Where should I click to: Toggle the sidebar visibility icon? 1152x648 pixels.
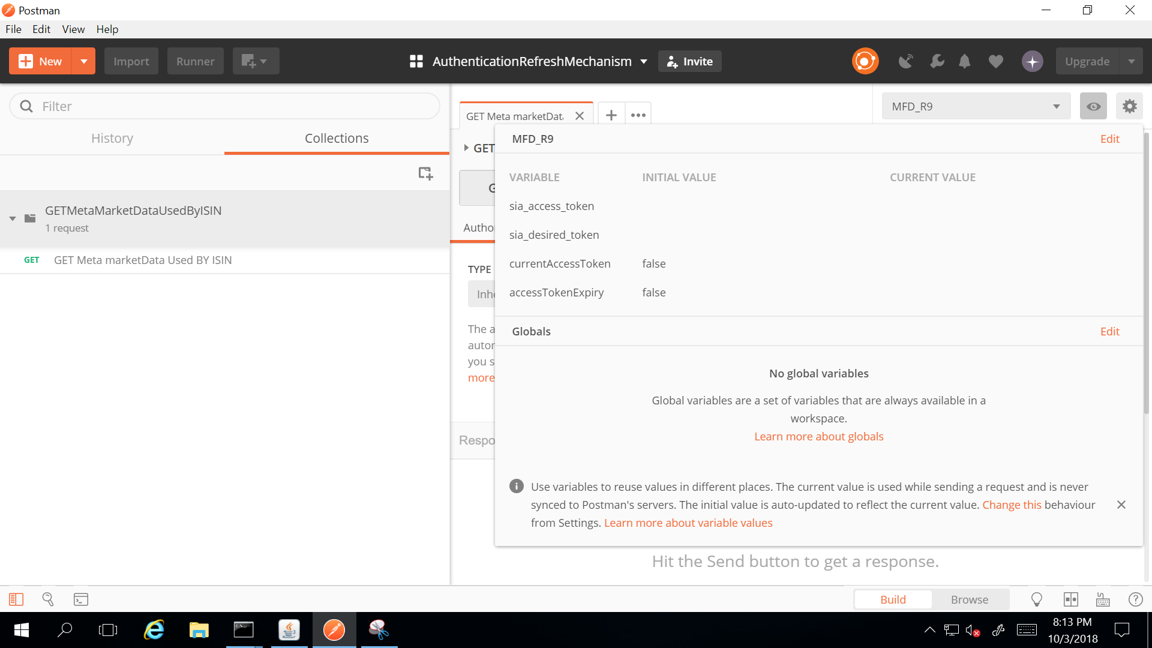coord(16,599)
